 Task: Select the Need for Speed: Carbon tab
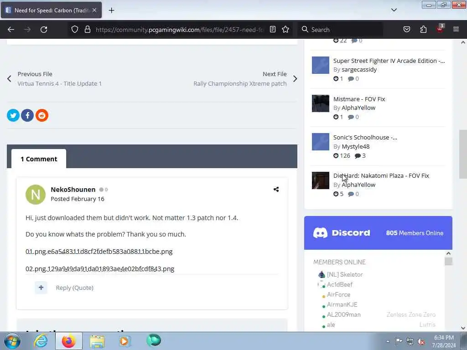51,10
